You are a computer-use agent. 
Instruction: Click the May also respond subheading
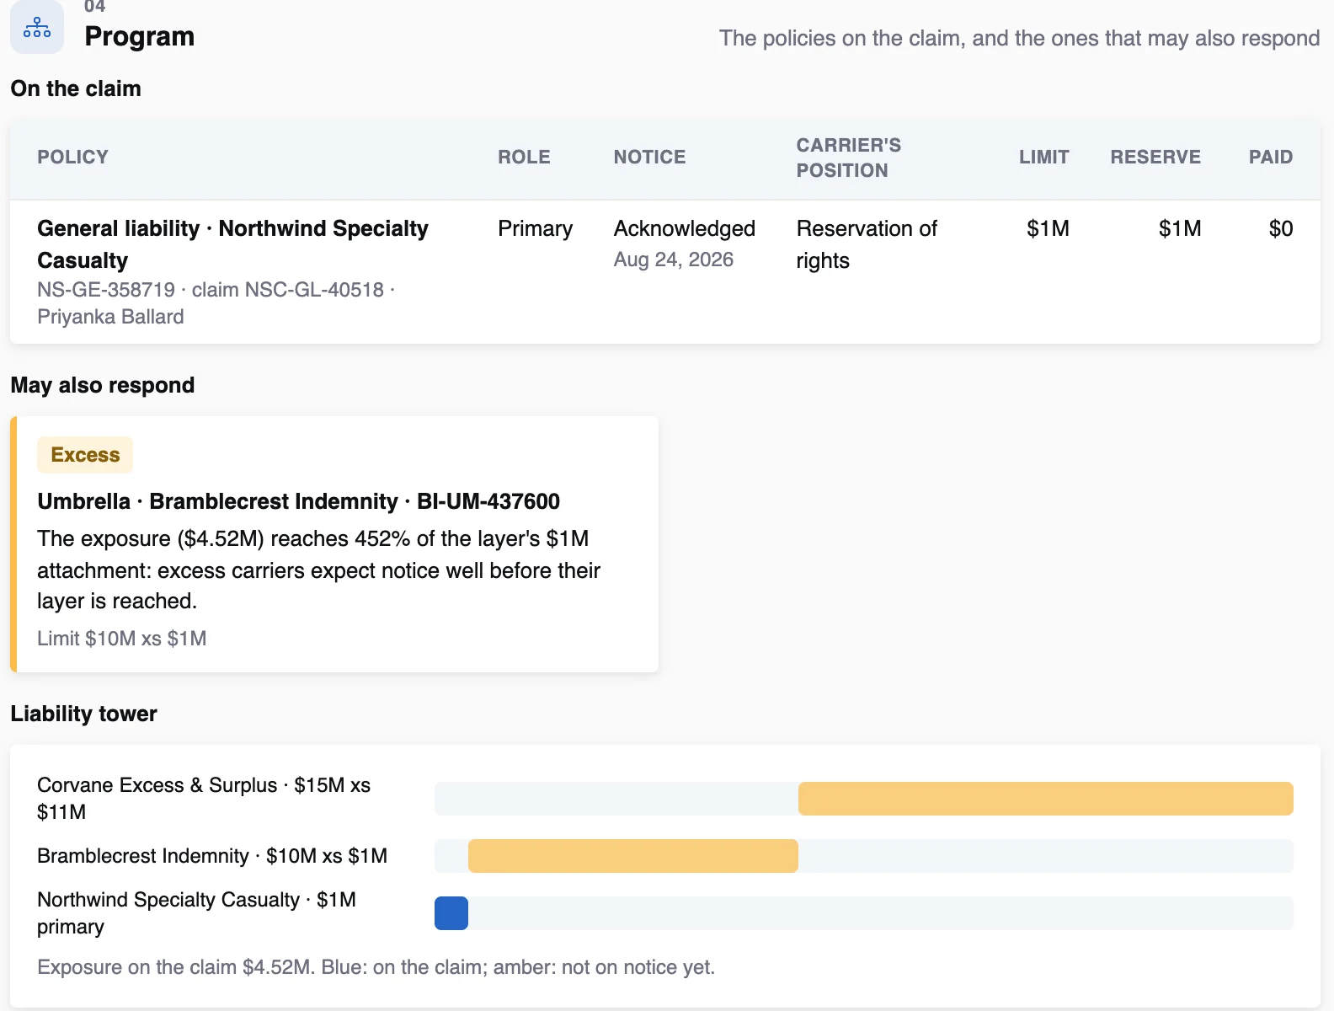(x=103, y=385)
